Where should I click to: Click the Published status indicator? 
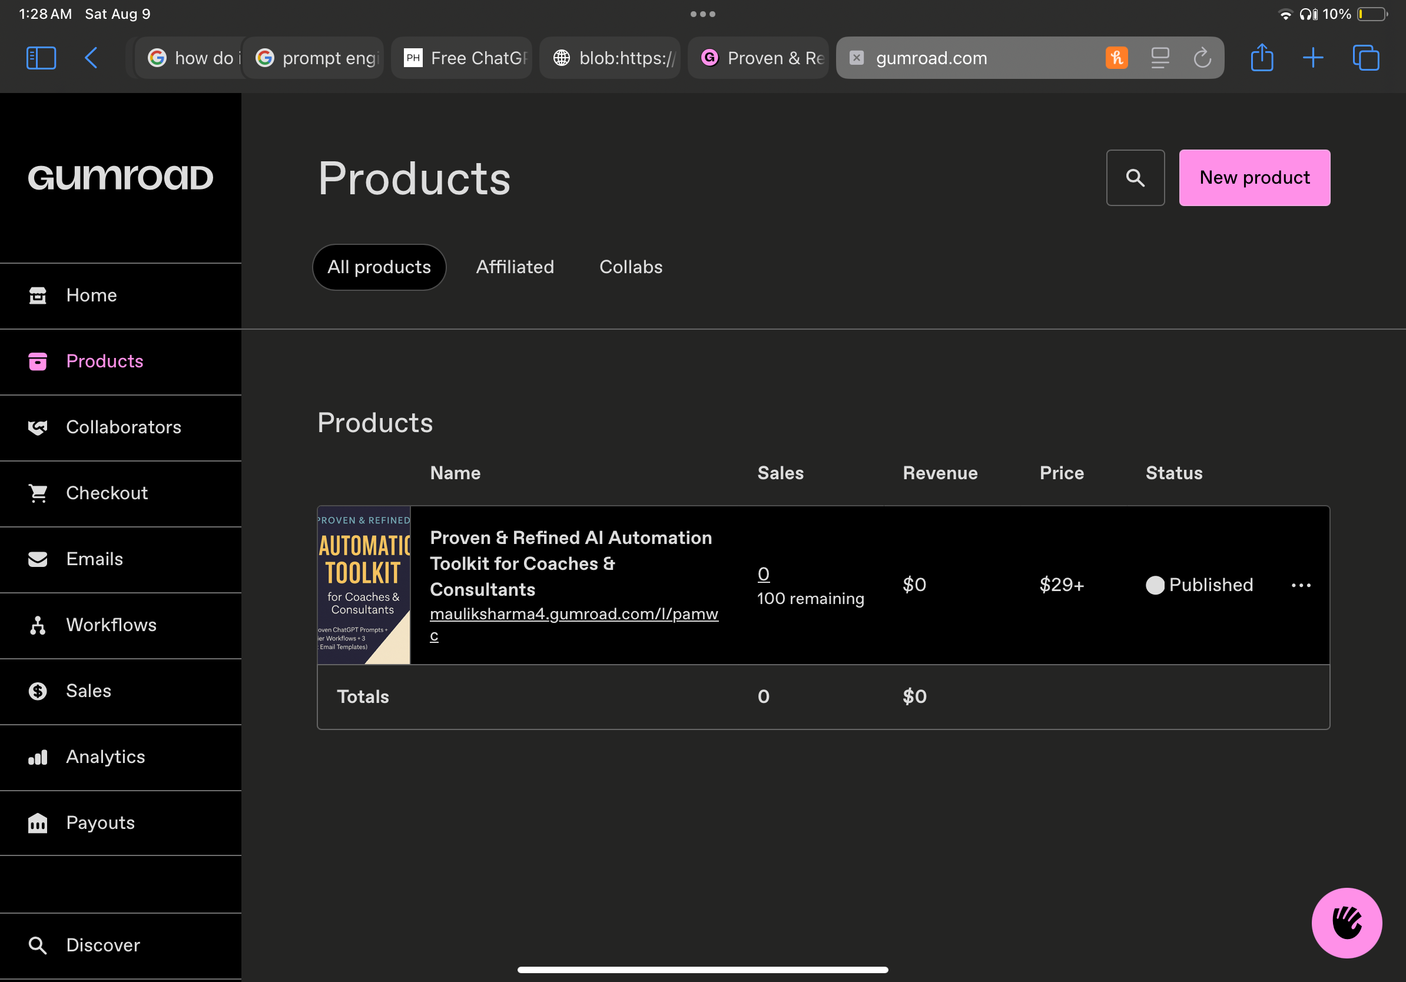point(1199,585)
